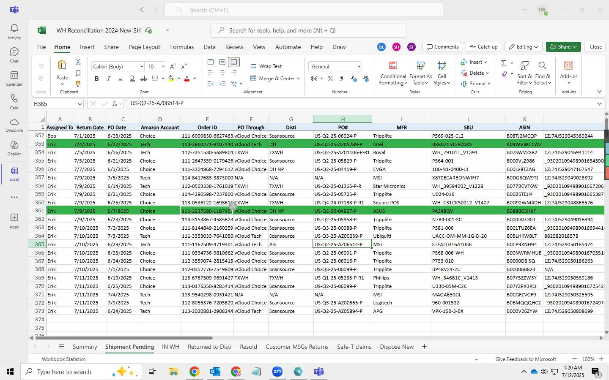This screenshot has width=609, height=380.
Task: Toggle italic formatting
Action: (x=109, y=79)
